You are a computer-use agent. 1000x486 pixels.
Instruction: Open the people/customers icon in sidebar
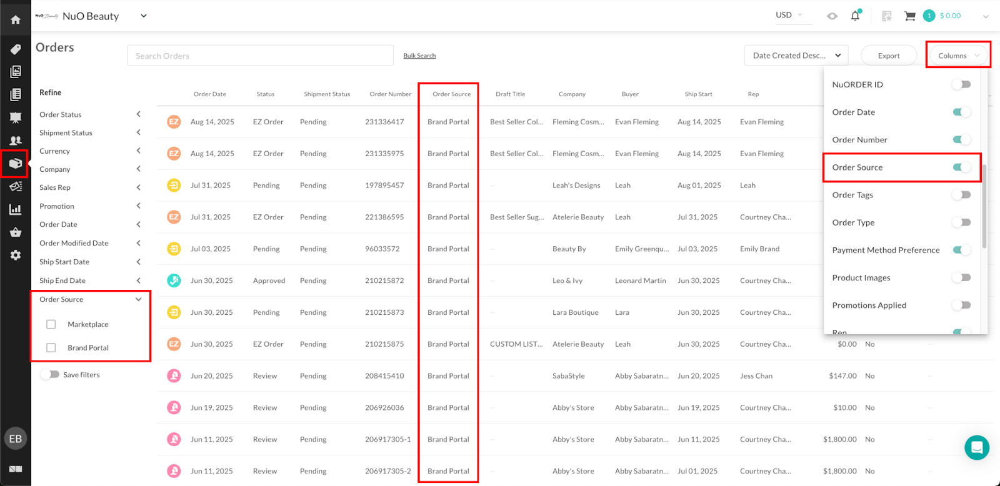(x=16, y=141)
